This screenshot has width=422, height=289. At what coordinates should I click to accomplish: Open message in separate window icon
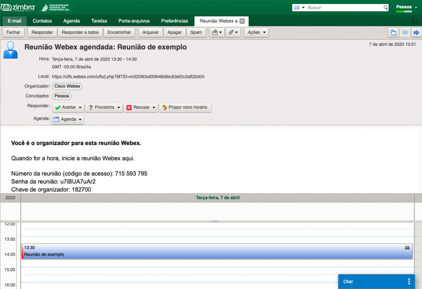pos(393,33)
